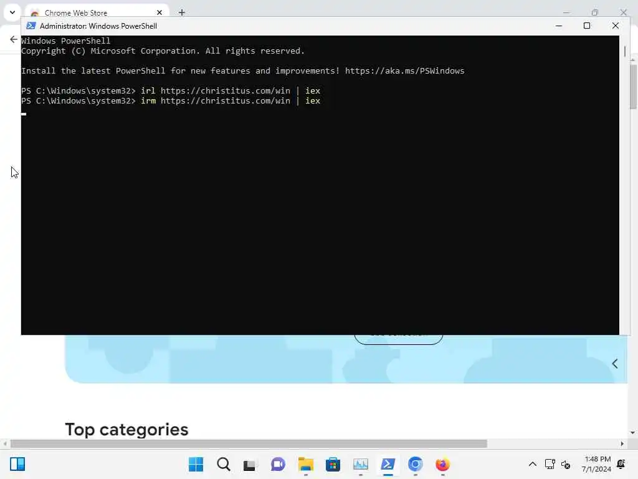
Task: Click PowerShell vertical scrollbar thumb
Action: 624,51
